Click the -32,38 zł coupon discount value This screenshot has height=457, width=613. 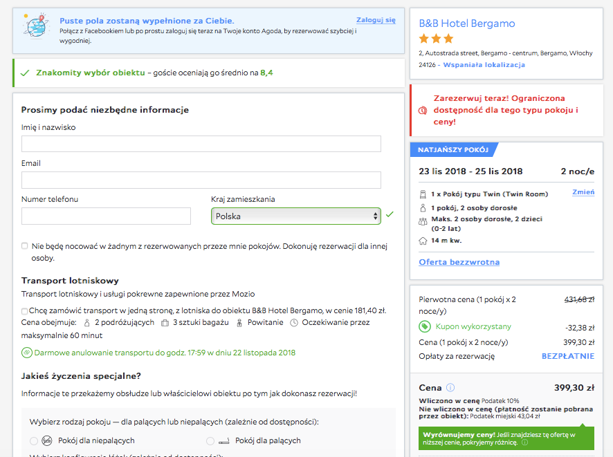coord(580,328)
